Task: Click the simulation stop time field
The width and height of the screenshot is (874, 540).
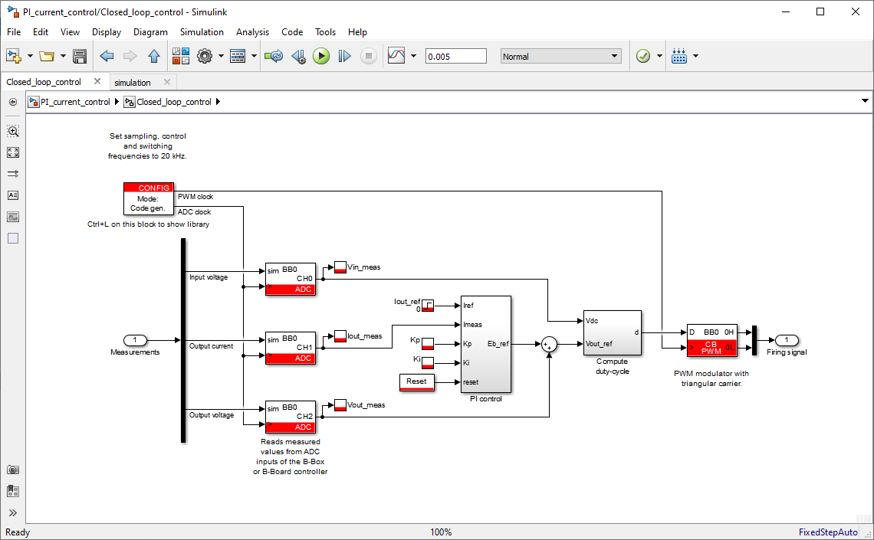Action: [x=455, y=56]
